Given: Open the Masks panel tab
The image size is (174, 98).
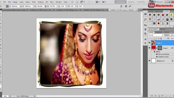Looking at the screenshot, I should (x=163, y=29).
